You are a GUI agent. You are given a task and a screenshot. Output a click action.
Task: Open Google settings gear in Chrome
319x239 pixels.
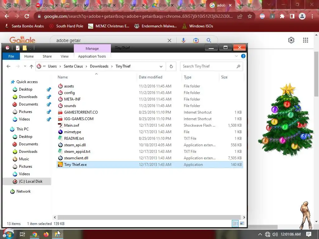[x=291, y=40]
